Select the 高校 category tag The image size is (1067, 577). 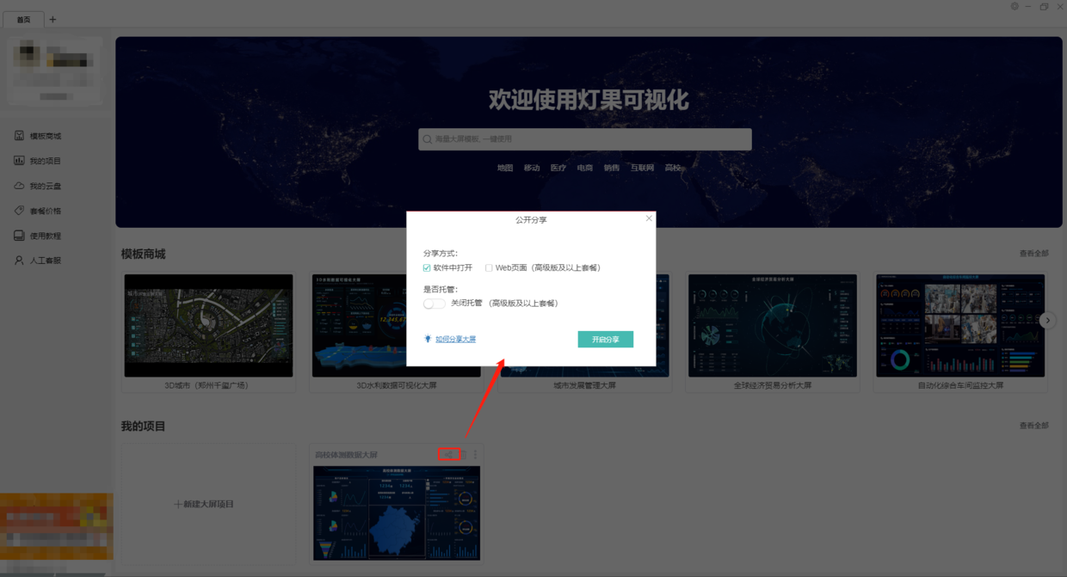click(673, 168)
